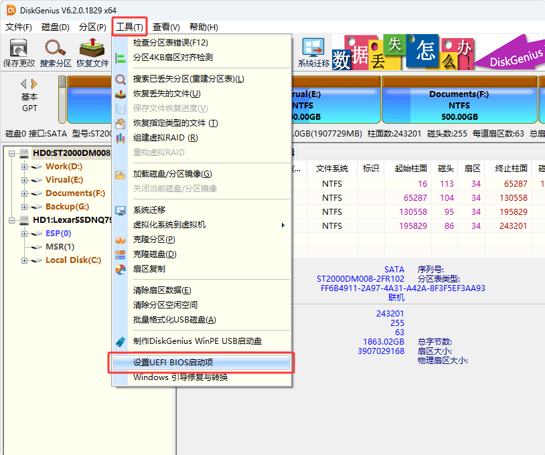
Task: Select the Documents(F:) partition block in disk map
Action: pyautogui.click(x=459, y=100)
